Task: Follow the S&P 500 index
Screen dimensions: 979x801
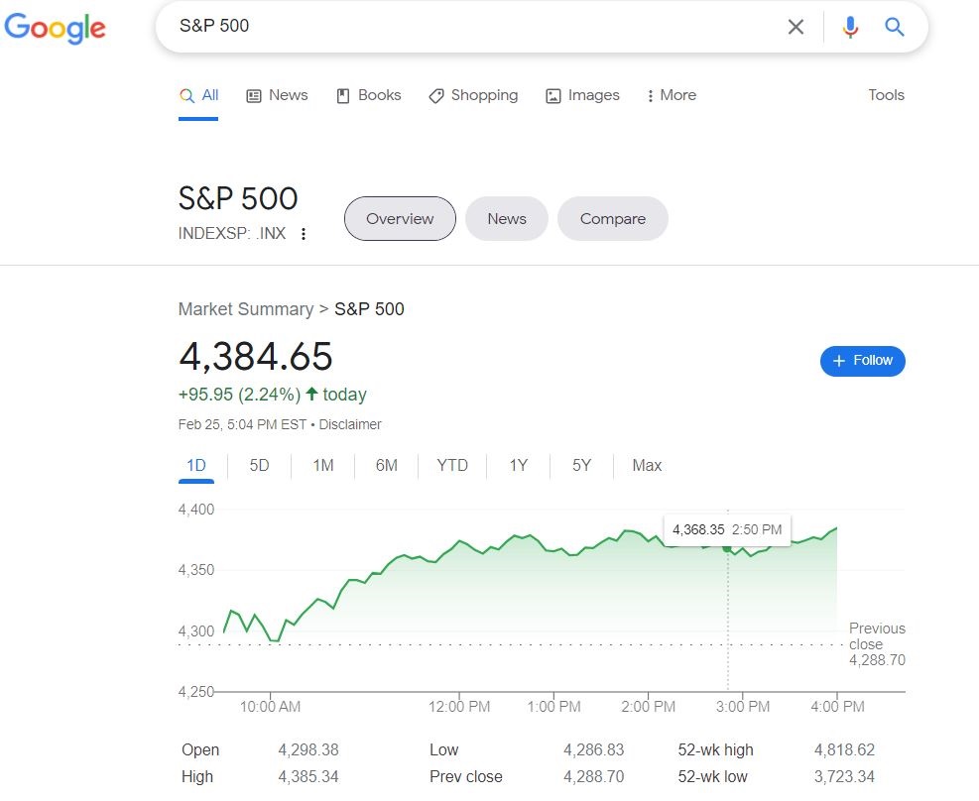Action: [862, 361]
